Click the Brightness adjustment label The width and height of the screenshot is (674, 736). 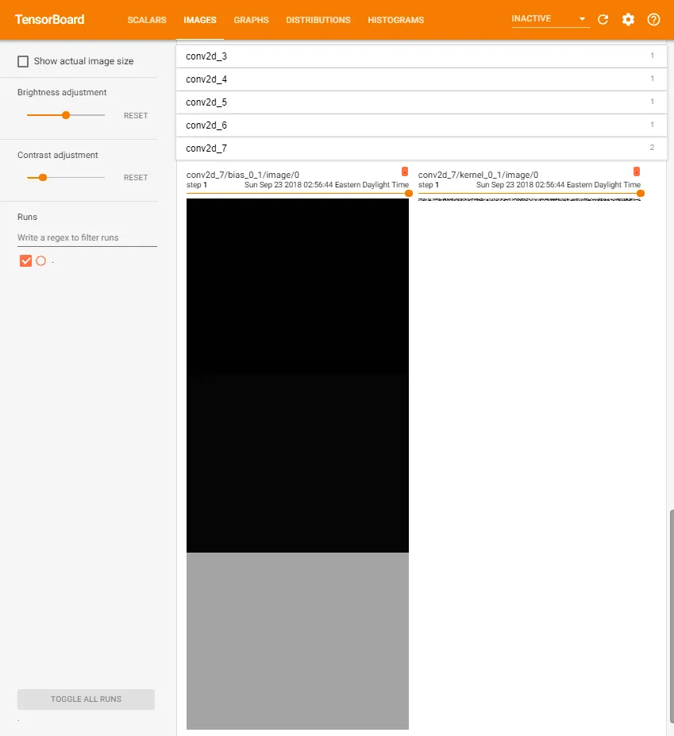coord(62,92)
